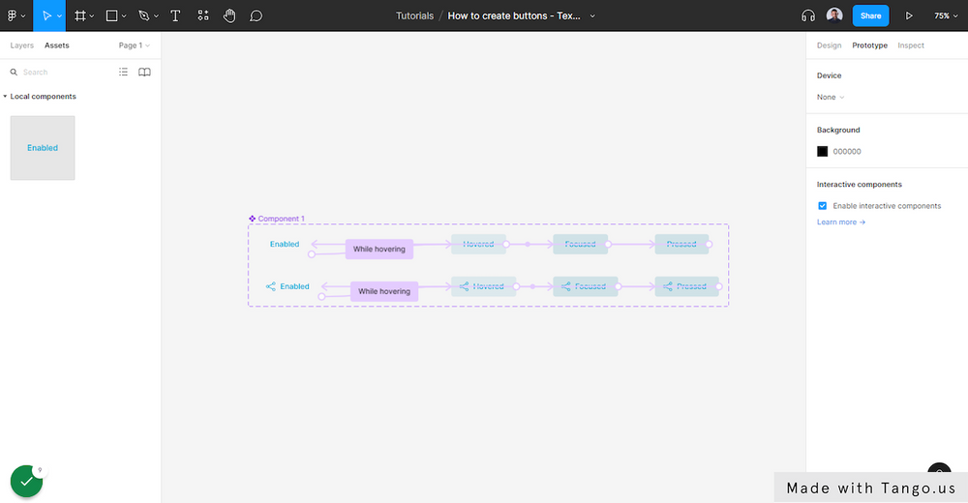The height and width of the screenshot is (503, 968).
Task: Switch to the Layers tab
Action: (21, 45)
